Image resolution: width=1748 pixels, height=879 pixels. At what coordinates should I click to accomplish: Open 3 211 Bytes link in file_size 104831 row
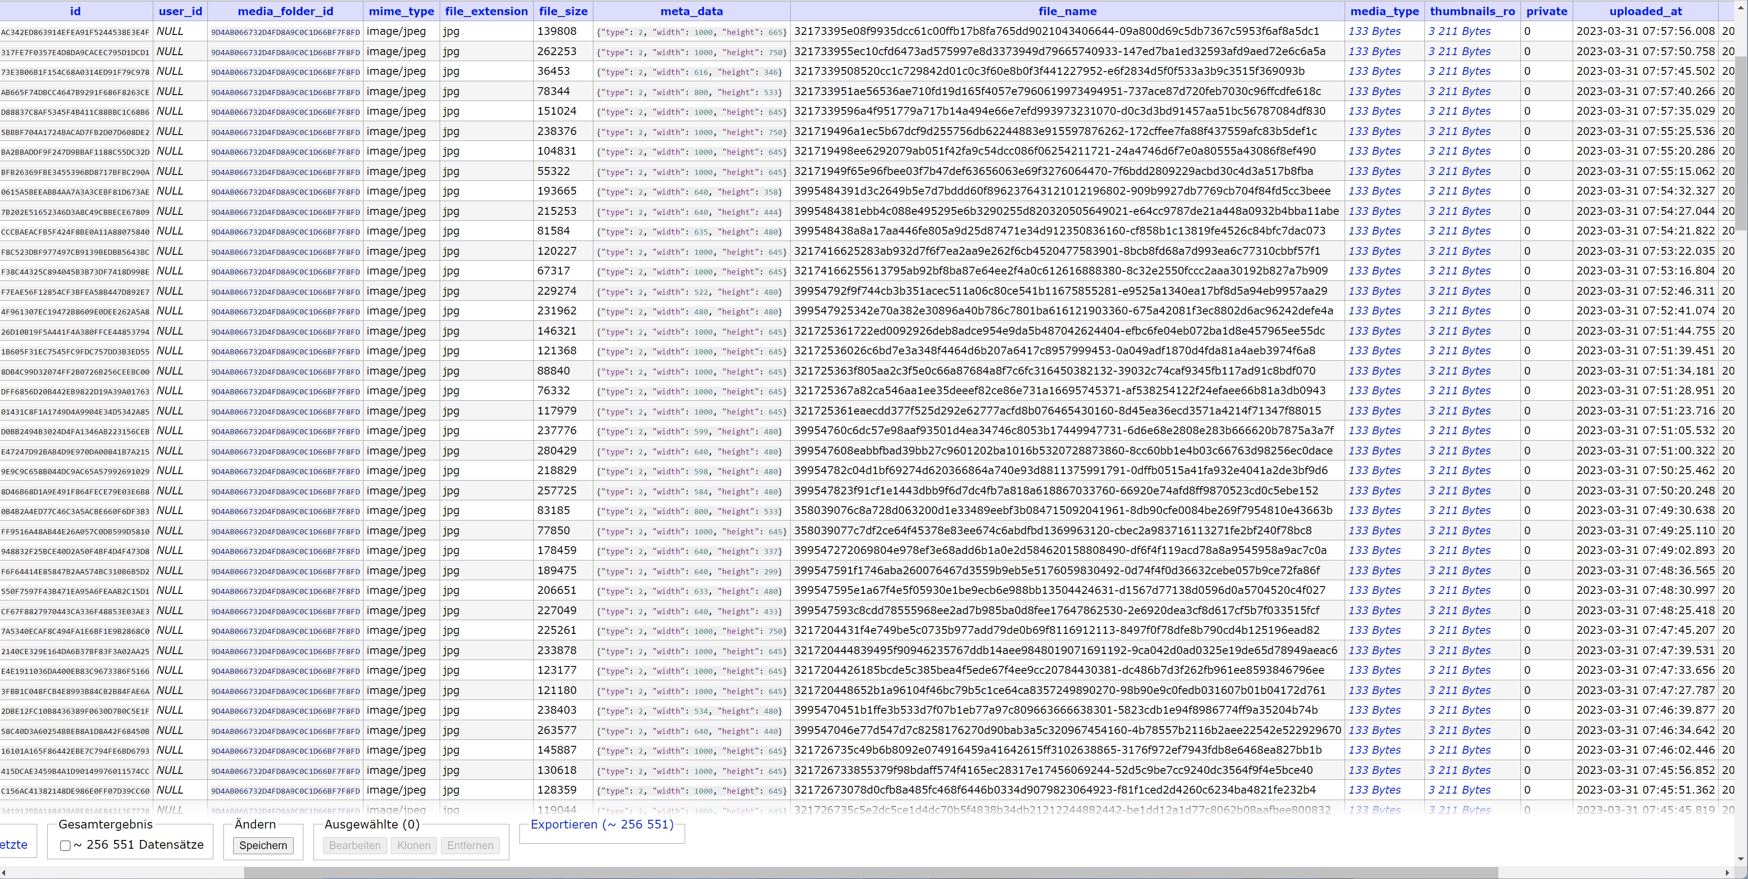coord(1460,151)
